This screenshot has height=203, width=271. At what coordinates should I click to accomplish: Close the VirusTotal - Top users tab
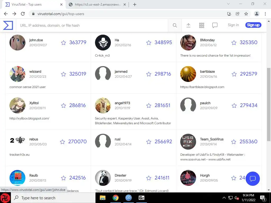point(61,5)
